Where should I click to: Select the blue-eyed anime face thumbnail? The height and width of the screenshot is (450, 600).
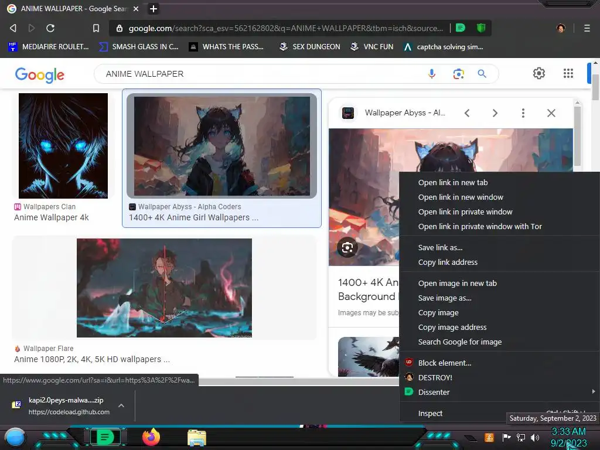[63, 146]
